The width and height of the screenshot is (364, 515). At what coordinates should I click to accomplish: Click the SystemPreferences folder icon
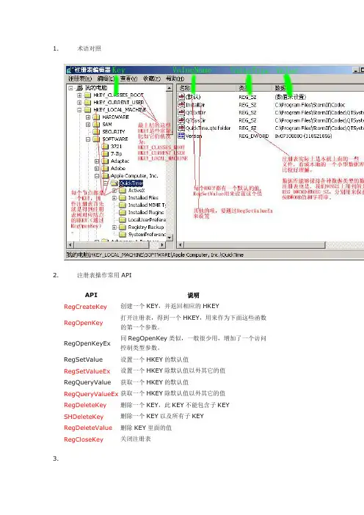123,235
